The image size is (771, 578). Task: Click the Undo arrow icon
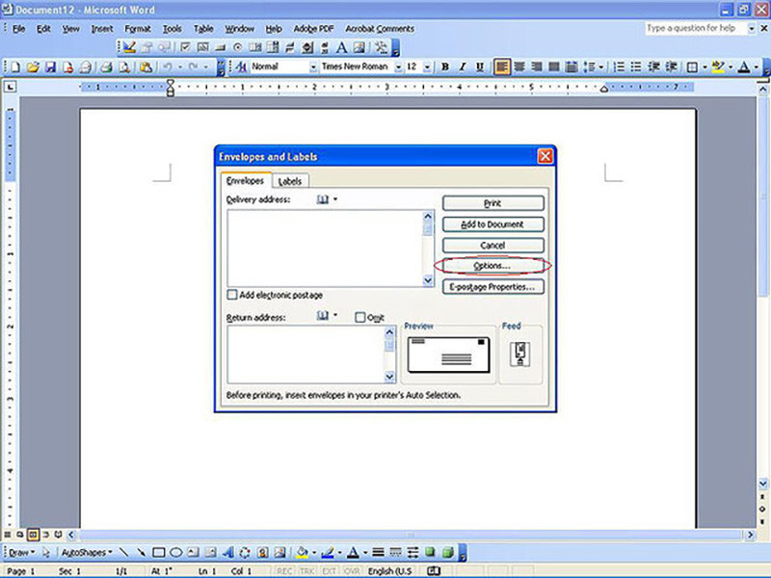tap(167, 66)
